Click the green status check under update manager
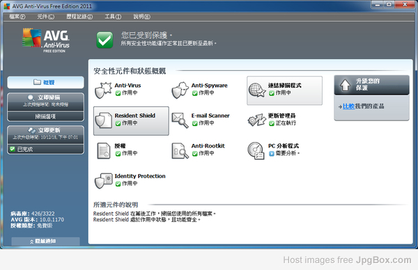The image size is (418, 270). (272, 124)
